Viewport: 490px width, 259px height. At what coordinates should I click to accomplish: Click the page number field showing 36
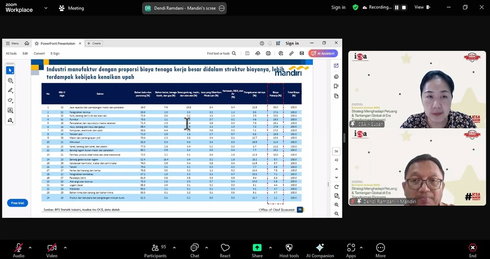[x=336, y=151]
